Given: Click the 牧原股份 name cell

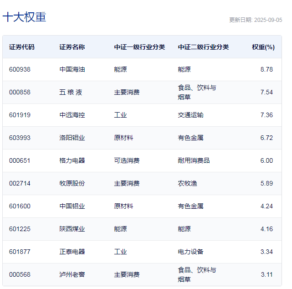Looking at the screenshot, I should click(72, 183).
